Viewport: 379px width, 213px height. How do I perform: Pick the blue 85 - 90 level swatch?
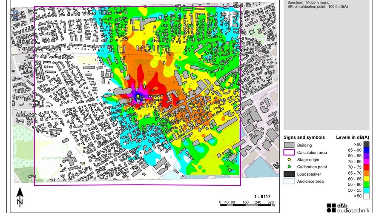point(366,150)
